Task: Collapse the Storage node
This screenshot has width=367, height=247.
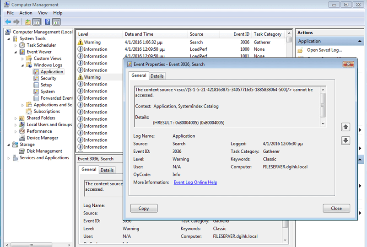Action: point(9,145)
